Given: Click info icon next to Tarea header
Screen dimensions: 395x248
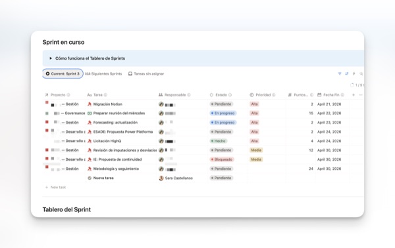Looking at the screenshot, I should coord(105,95).
